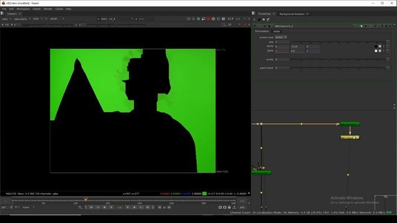Open the viewer pane content menu icon
Viewport: 397px width, 223px height.
(2, 14)
